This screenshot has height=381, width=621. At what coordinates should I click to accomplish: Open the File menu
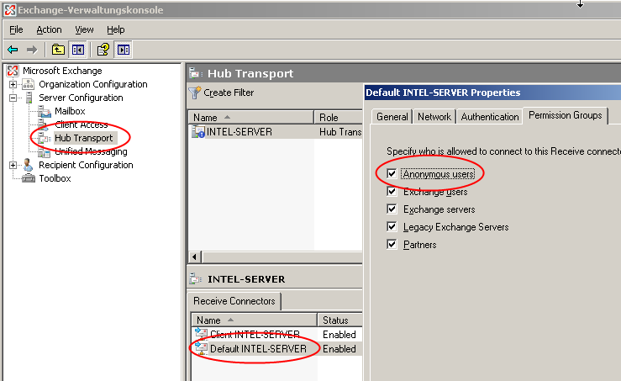(x=16, y=29)
